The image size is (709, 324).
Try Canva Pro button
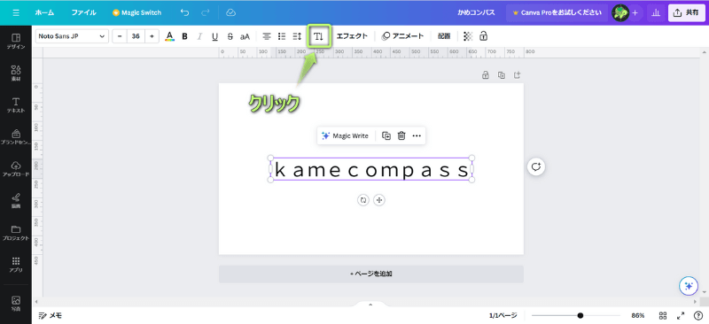pos(557,12)
